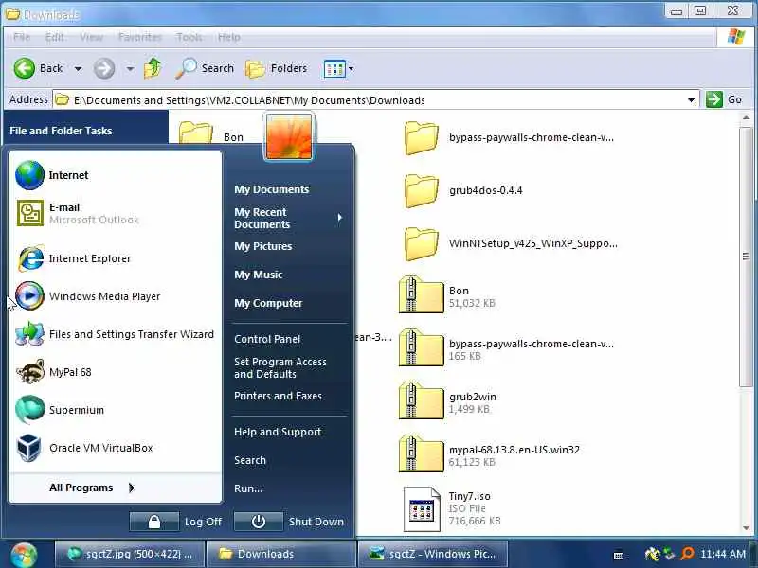
Task: Select grub4dos-0.4.4 folder
Action: 421,191
